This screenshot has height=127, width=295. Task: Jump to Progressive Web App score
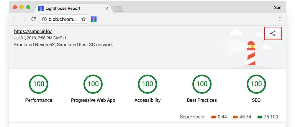pyautogui.click(x=93, y=84)
